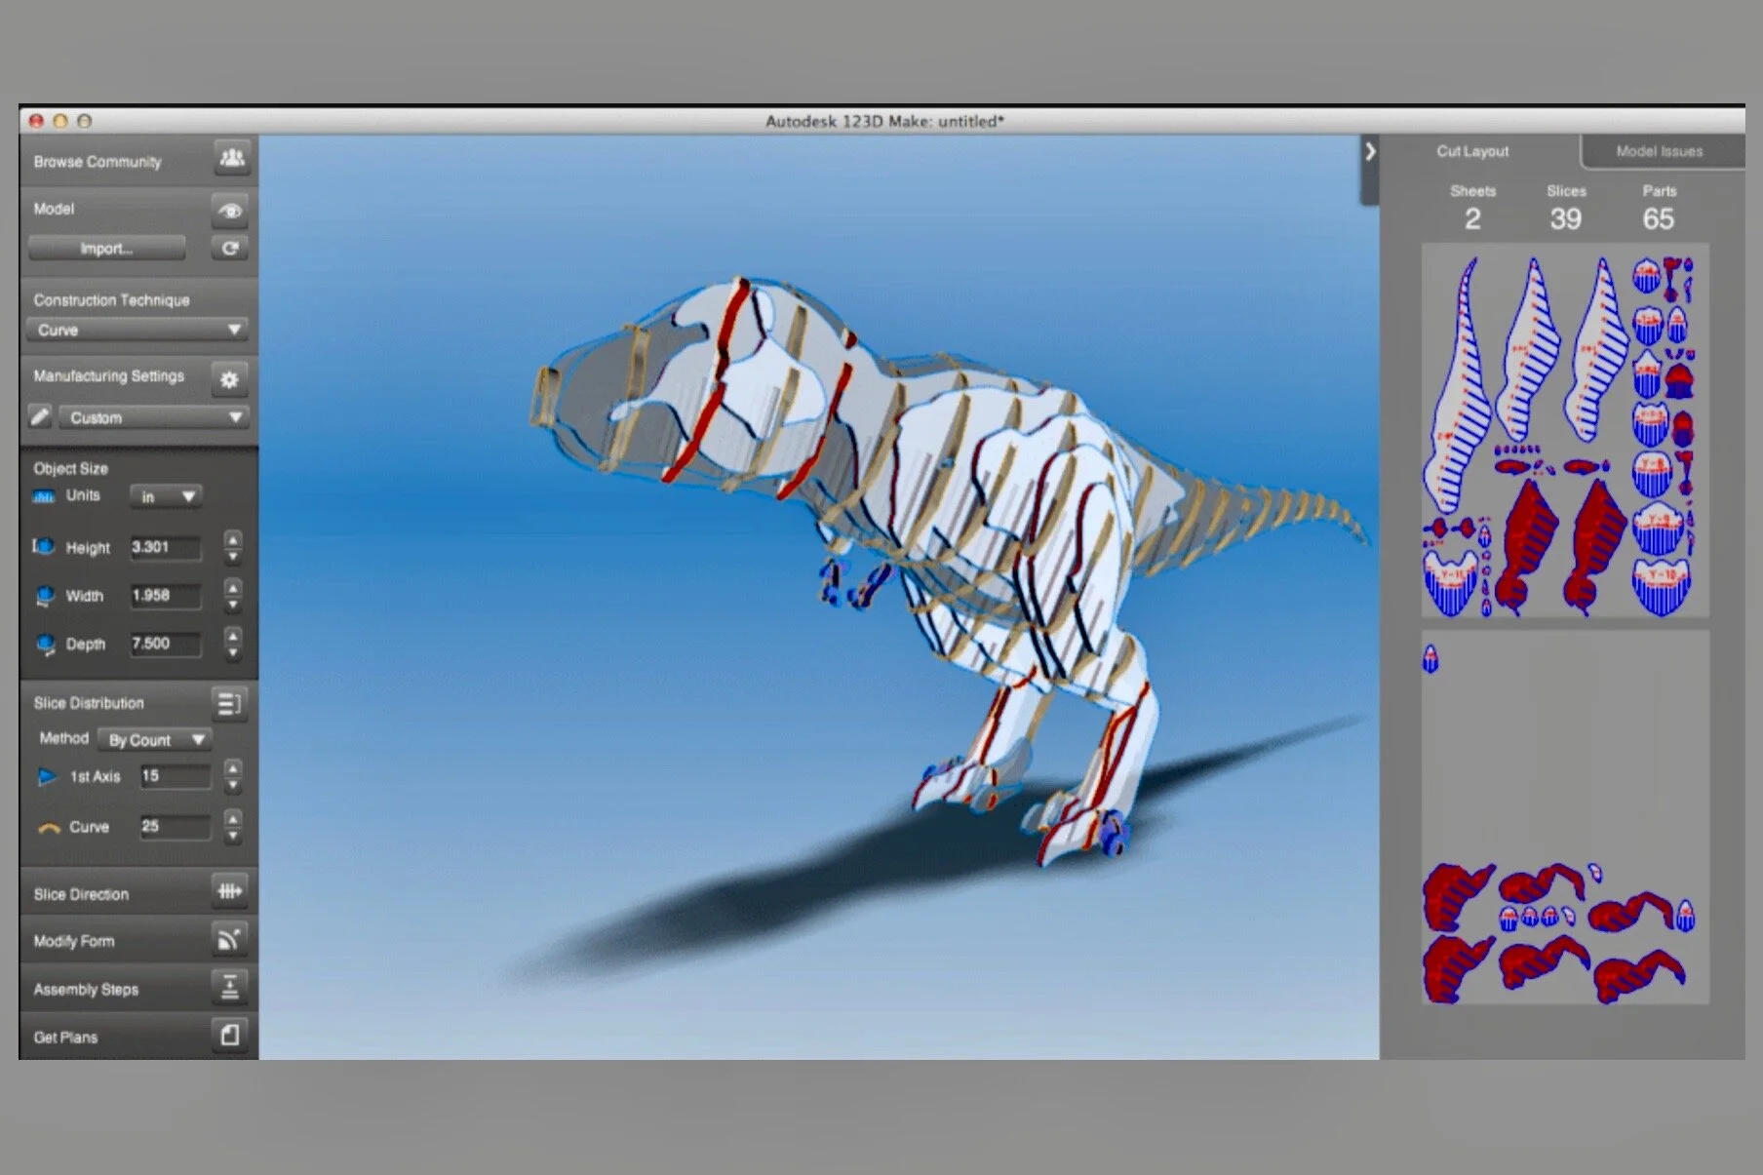Click the Units cube icon

tap(44, 496)
